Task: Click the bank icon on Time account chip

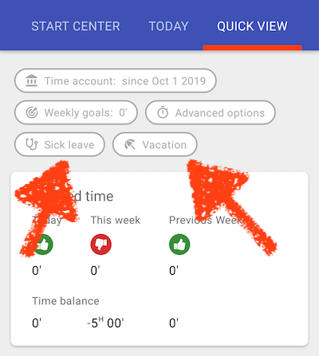Action: (x=32, y=80)
